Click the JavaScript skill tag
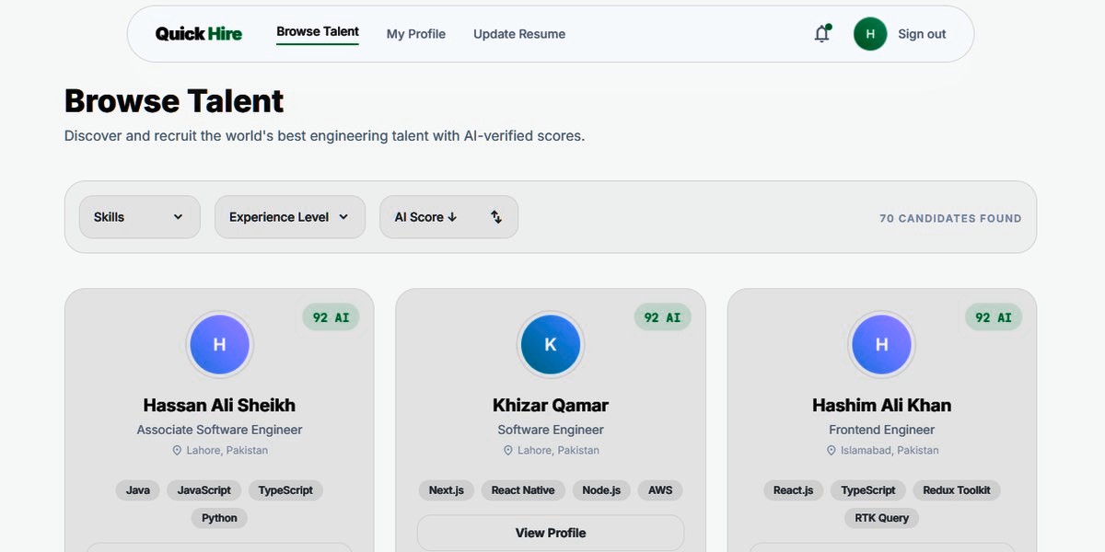1105x552 pixels. point(204,490)
